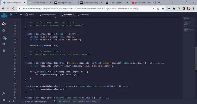Image resolution: width=197 pixels, height=104 pixels.
Task: Open the Plugin manager plug icon
Action: (4, 93)
